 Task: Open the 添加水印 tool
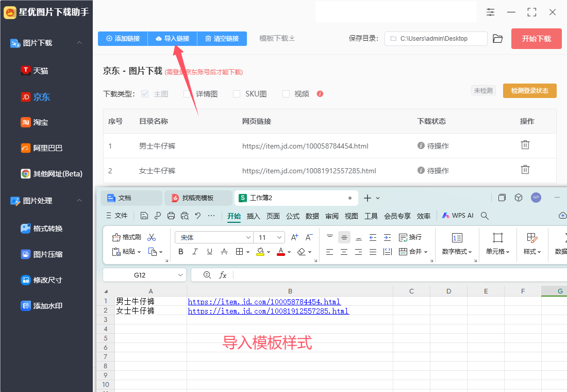coord(42,306)
